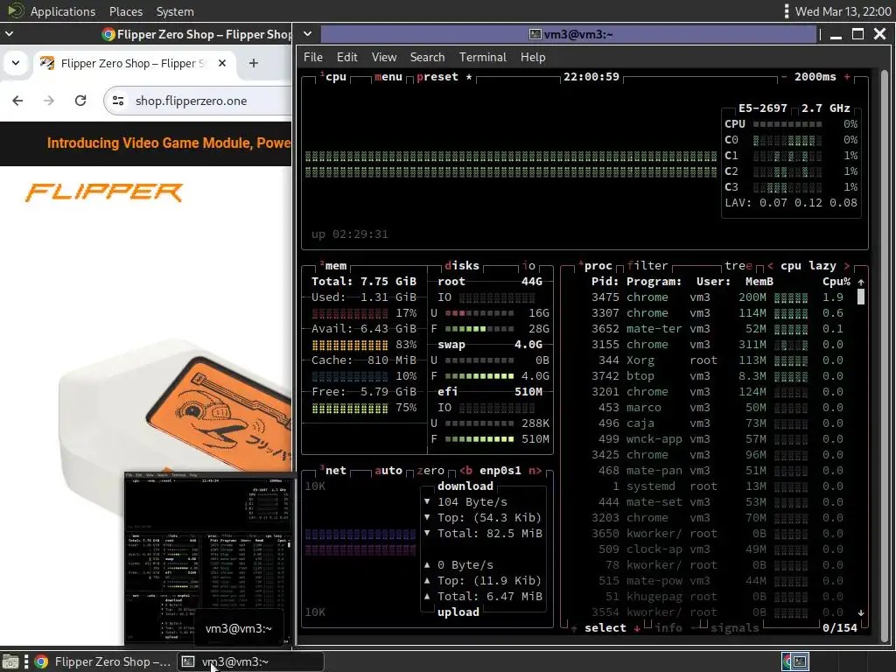
Task: Toggle the btop mem box label
Action: coord(333,266)
